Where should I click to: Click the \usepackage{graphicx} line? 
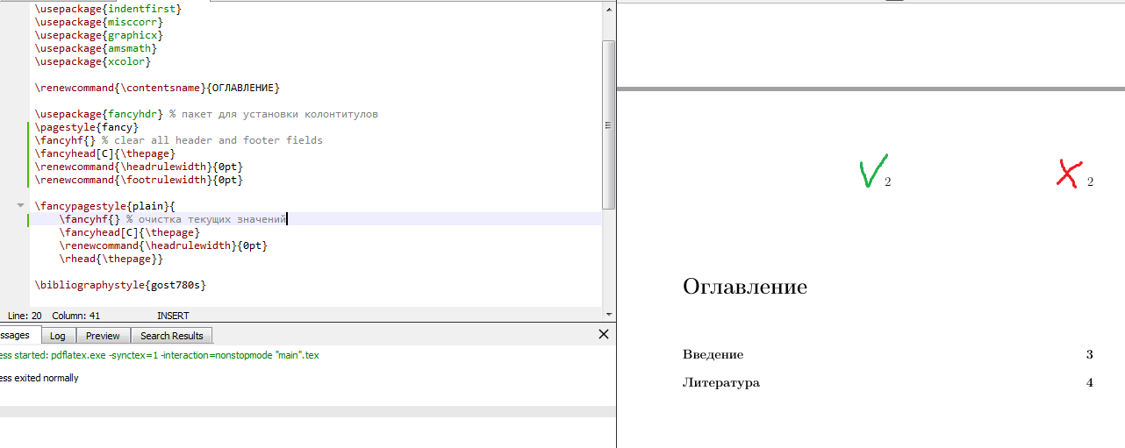pyautogui.click(x=99, y=35)
